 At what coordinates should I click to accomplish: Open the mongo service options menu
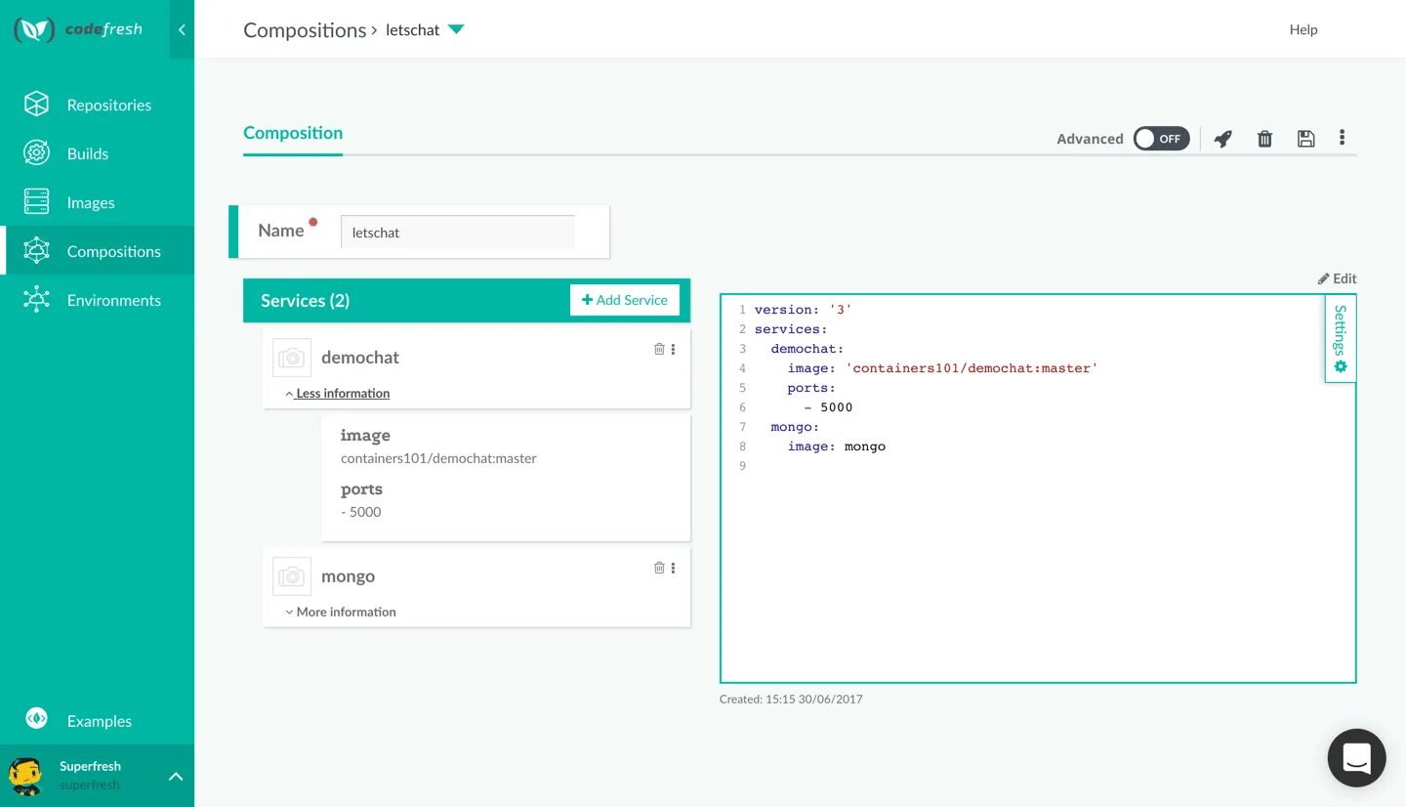click(673, 568)
